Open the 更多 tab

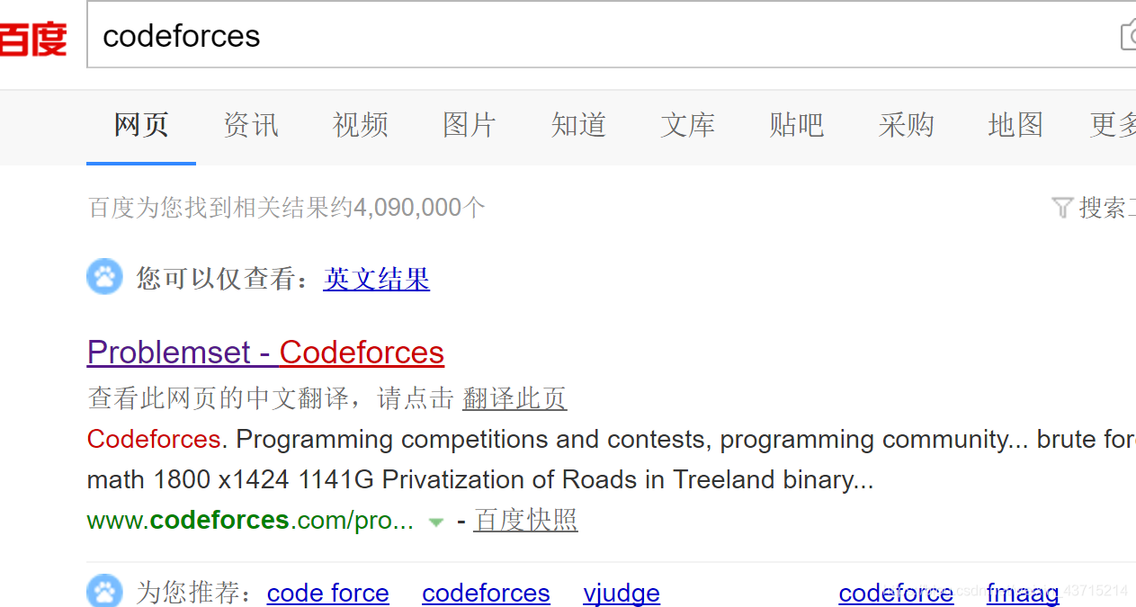point(1113,124)
